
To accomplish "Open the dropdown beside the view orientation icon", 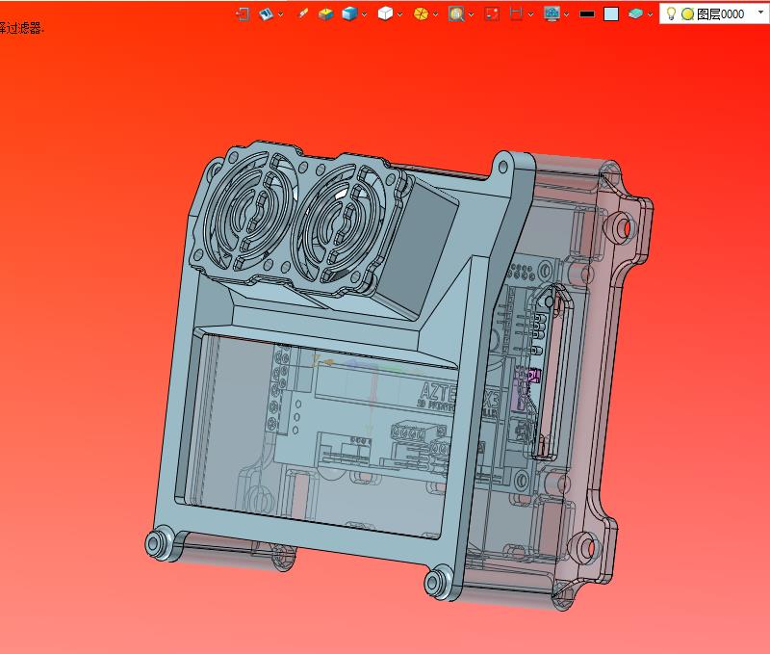I will click(x=280, y=14).
